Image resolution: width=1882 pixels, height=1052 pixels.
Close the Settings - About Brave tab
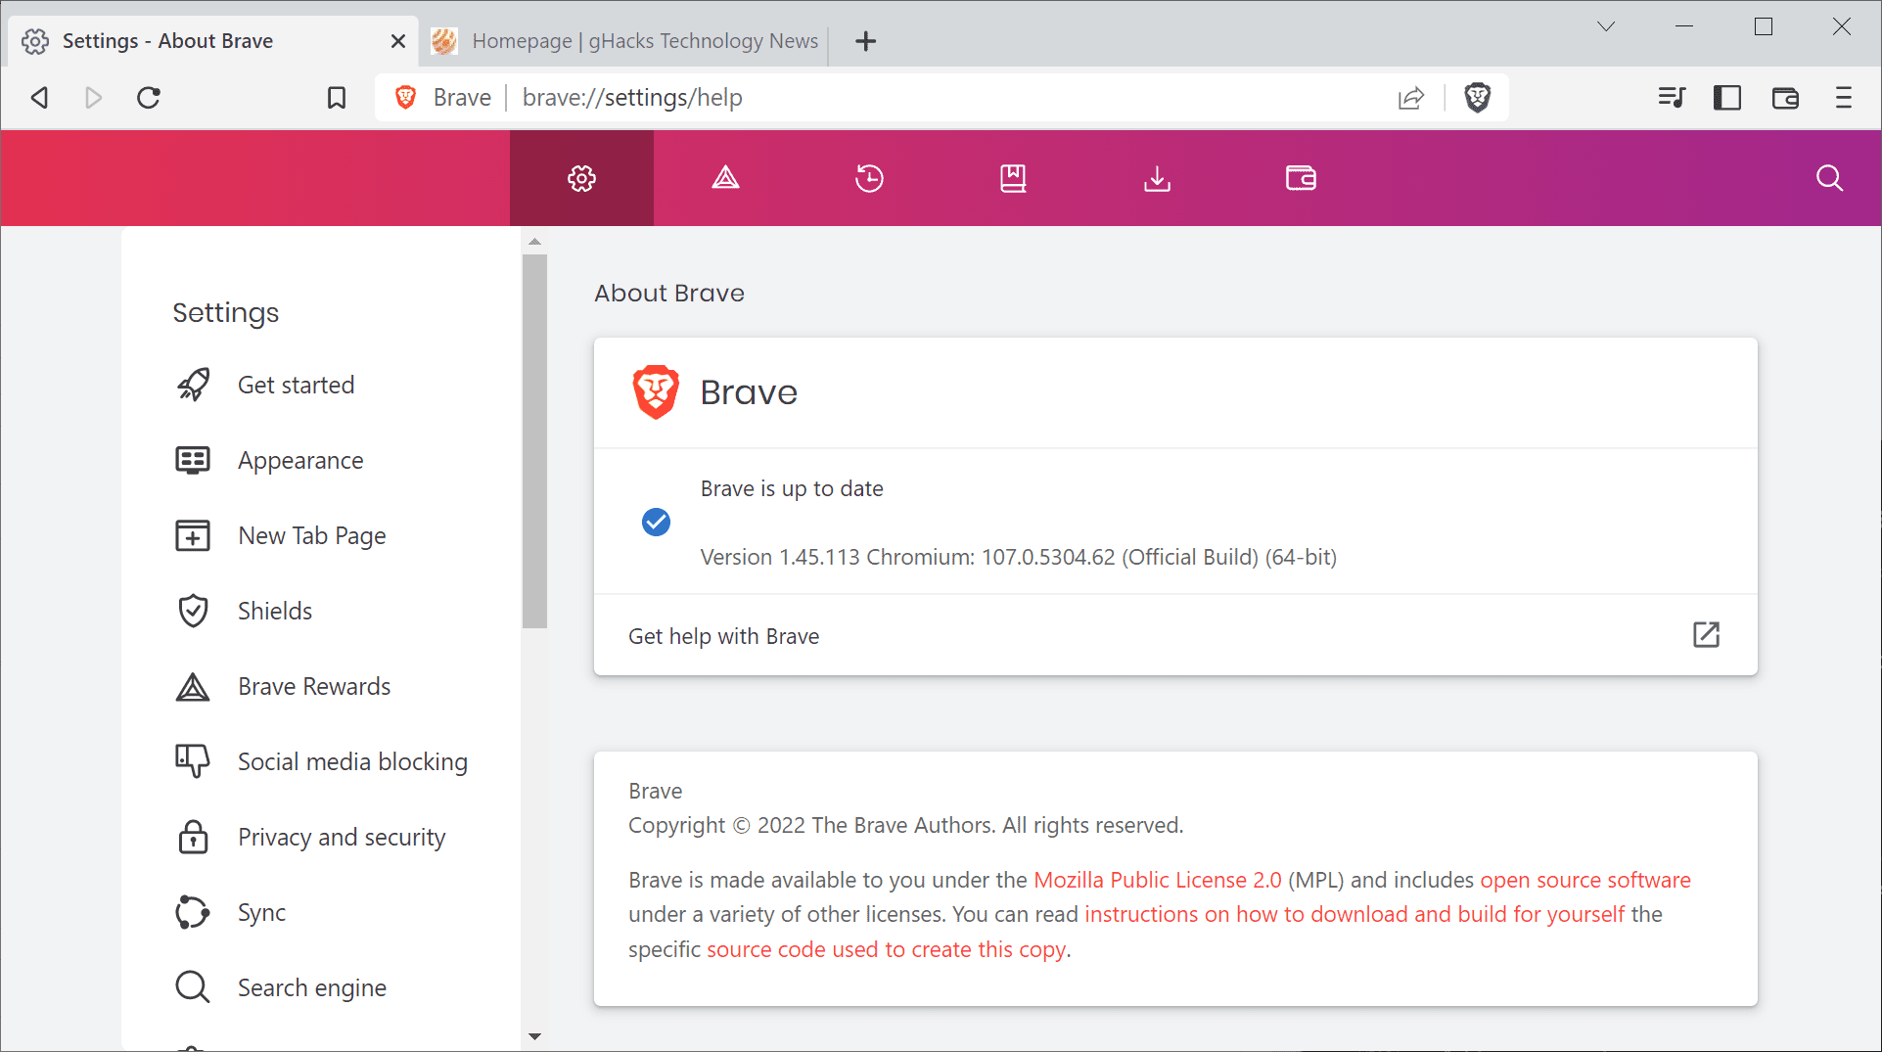click(x=397, y=41)
